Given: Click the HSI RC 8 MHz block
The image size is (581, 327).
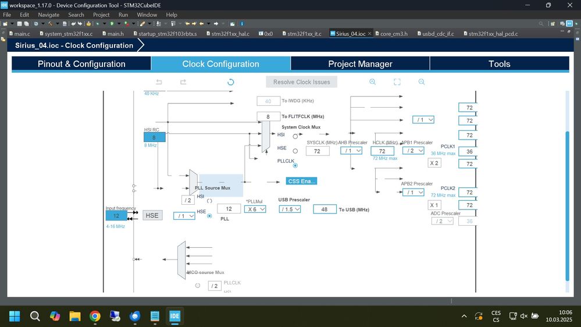Looking at the screenshot, I should (155, 137).
